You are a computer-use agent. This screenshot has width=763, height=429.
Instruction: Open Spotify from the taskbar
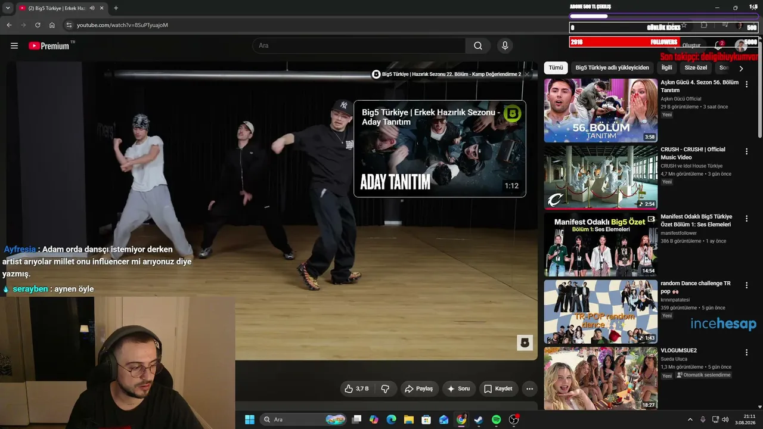point(496,419)
